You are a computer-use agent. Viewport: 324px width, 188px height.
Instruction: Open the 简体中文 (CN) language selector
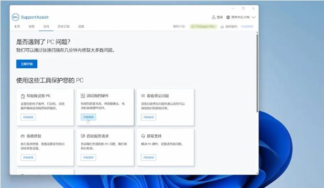coord(241,17)
